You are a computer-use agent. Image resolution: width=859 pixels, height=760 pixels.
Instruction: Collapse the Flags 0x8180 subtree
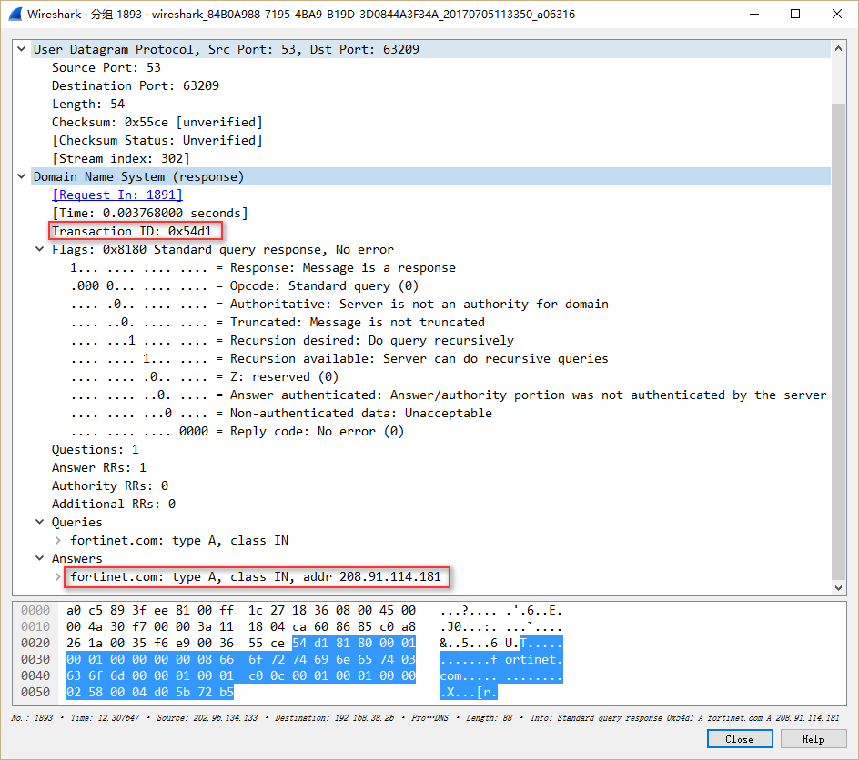point(39,249)
